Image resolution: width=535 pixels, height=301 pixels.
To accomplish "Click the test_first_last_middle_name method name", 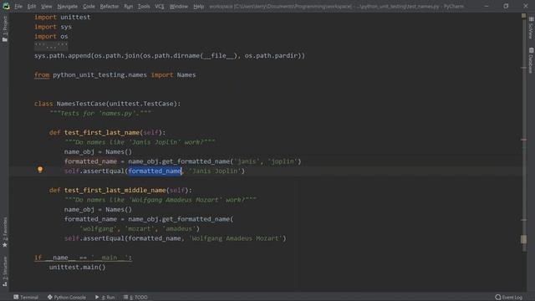I will coord(115,190).
